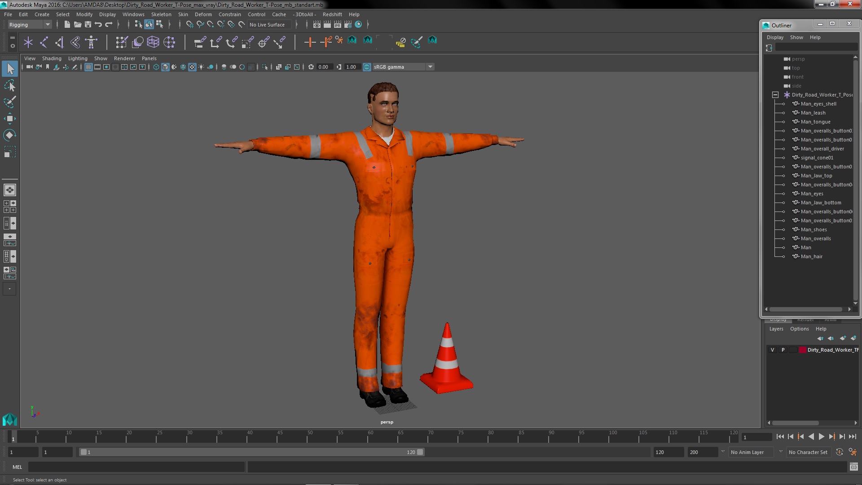Toggle the V visibility box of the layer
The width and height of the screenshot is (862, 485).
(772, 350)
